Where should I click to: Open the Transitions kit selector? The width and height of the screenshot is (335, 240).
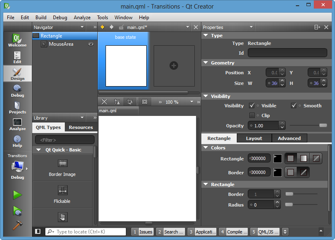click(x=17, y=167)
